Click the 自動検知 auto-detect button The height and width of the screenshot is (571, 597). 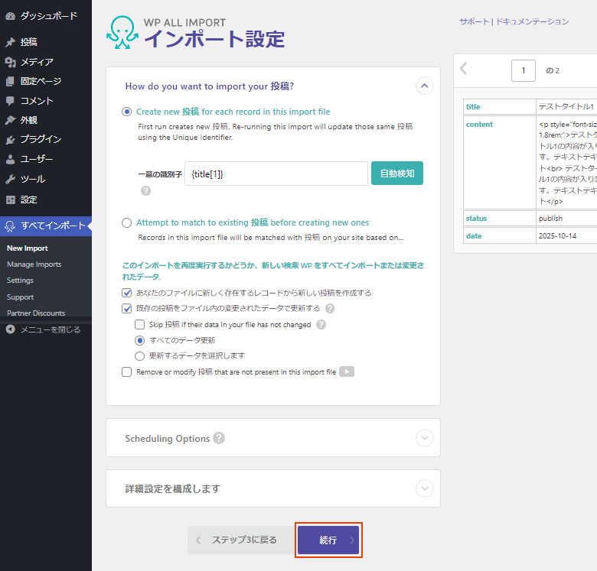[397, 174]
